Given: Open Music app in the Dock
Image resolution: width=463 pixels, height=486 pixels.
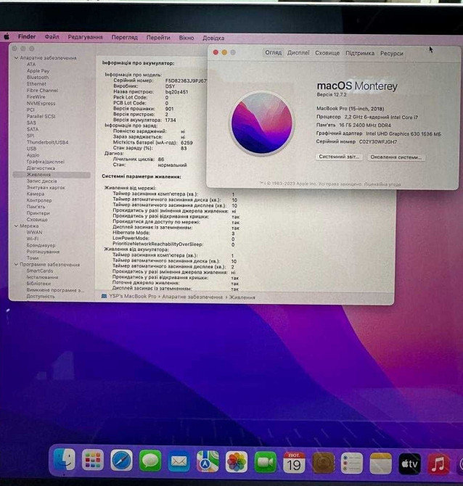Looking at the screenshot, I should (x=438, y=464).
